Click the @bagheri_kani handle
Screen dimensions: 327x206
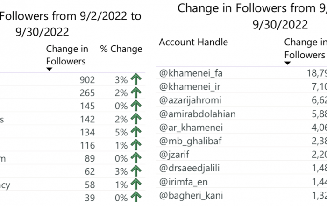[191, 195]
